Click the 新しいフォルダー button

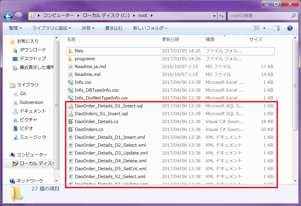(x=150, y=28)
